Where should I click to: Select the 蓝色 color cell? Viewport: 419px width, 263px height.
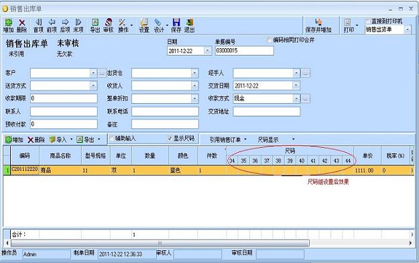pyautogui.click(x=183, y=170)
